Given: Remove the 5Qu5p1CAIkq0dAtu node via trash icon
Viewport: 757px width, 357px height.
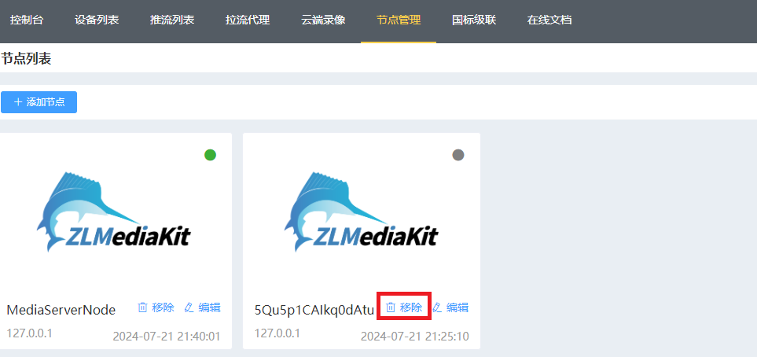Looking at the screenshot, I should click(391, 307).
